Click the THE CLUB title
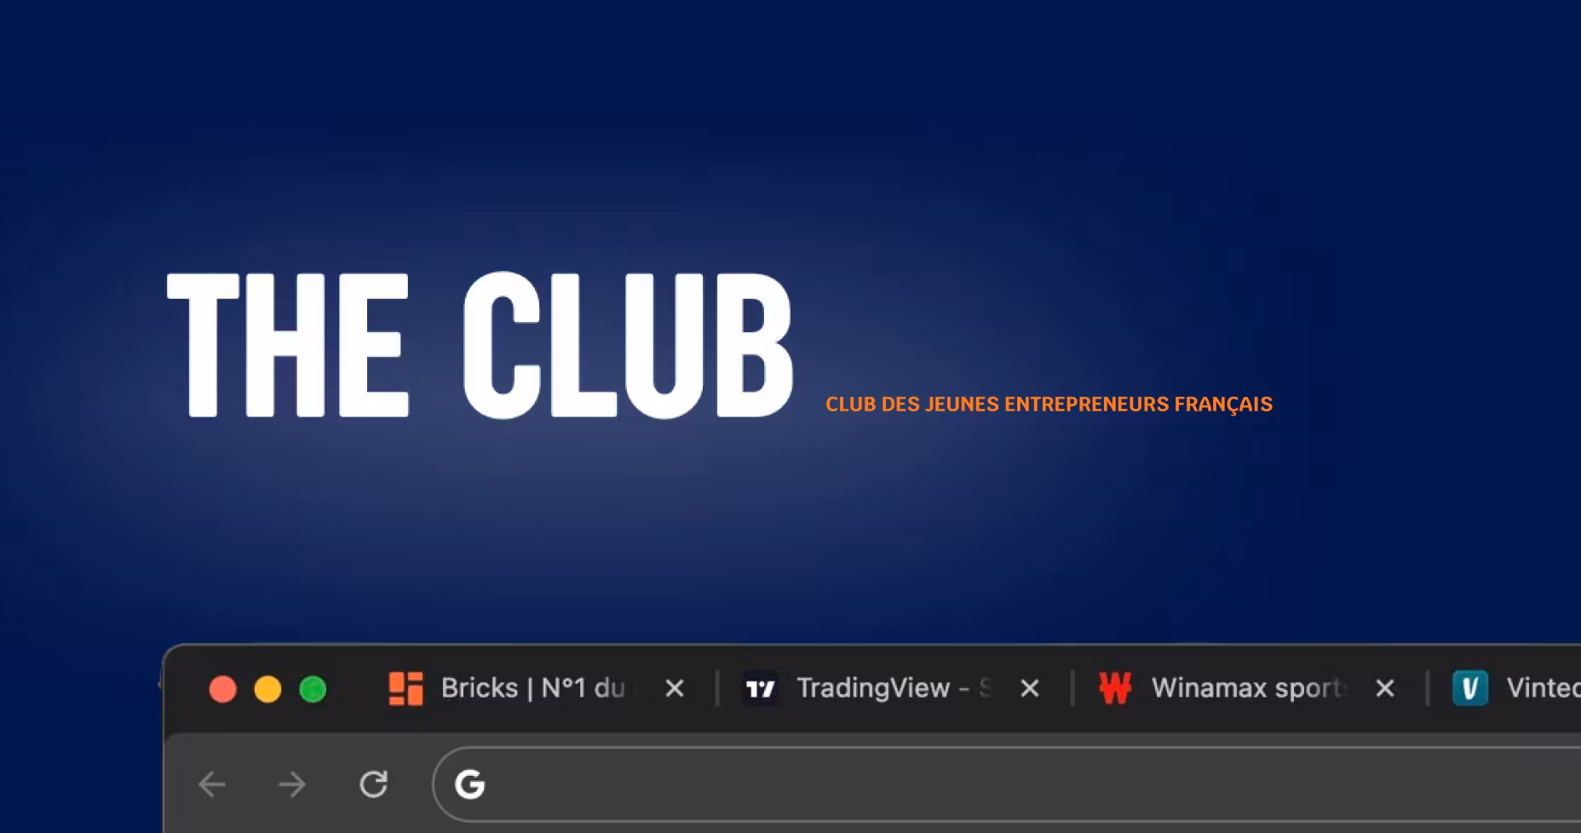This screenshot has width=1581, height=833. 480,345
